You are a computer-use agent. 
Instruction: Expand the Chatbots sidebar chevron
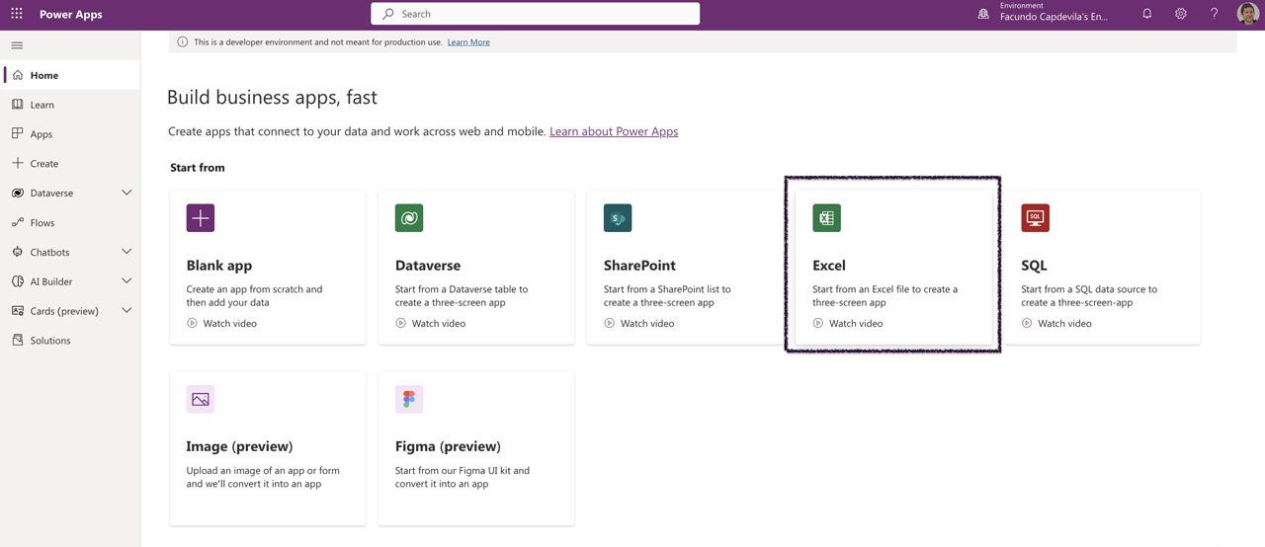click(126, 252)
